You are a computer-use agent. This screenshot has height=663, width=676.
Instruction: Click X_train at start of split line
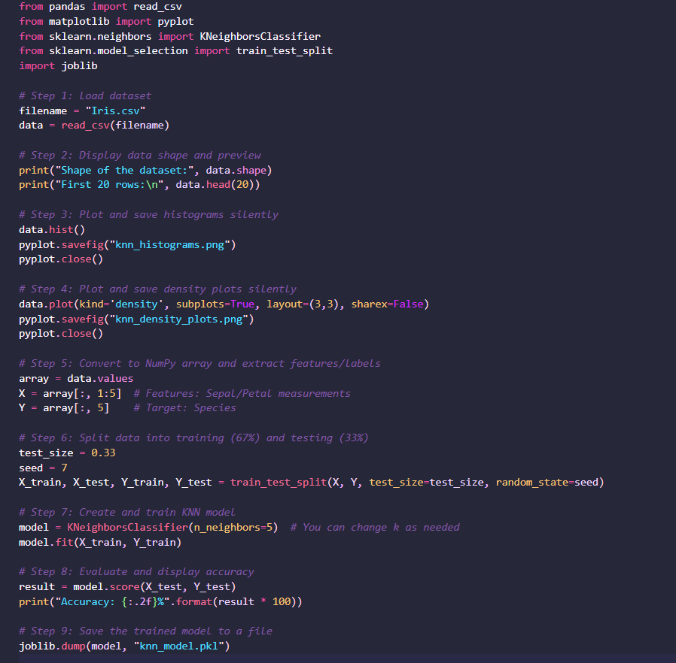[x=40, y=483]
